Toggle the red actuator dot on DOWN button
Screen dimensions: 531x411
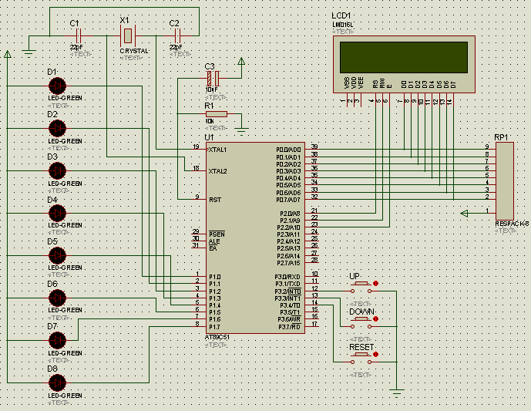point(375,318)
